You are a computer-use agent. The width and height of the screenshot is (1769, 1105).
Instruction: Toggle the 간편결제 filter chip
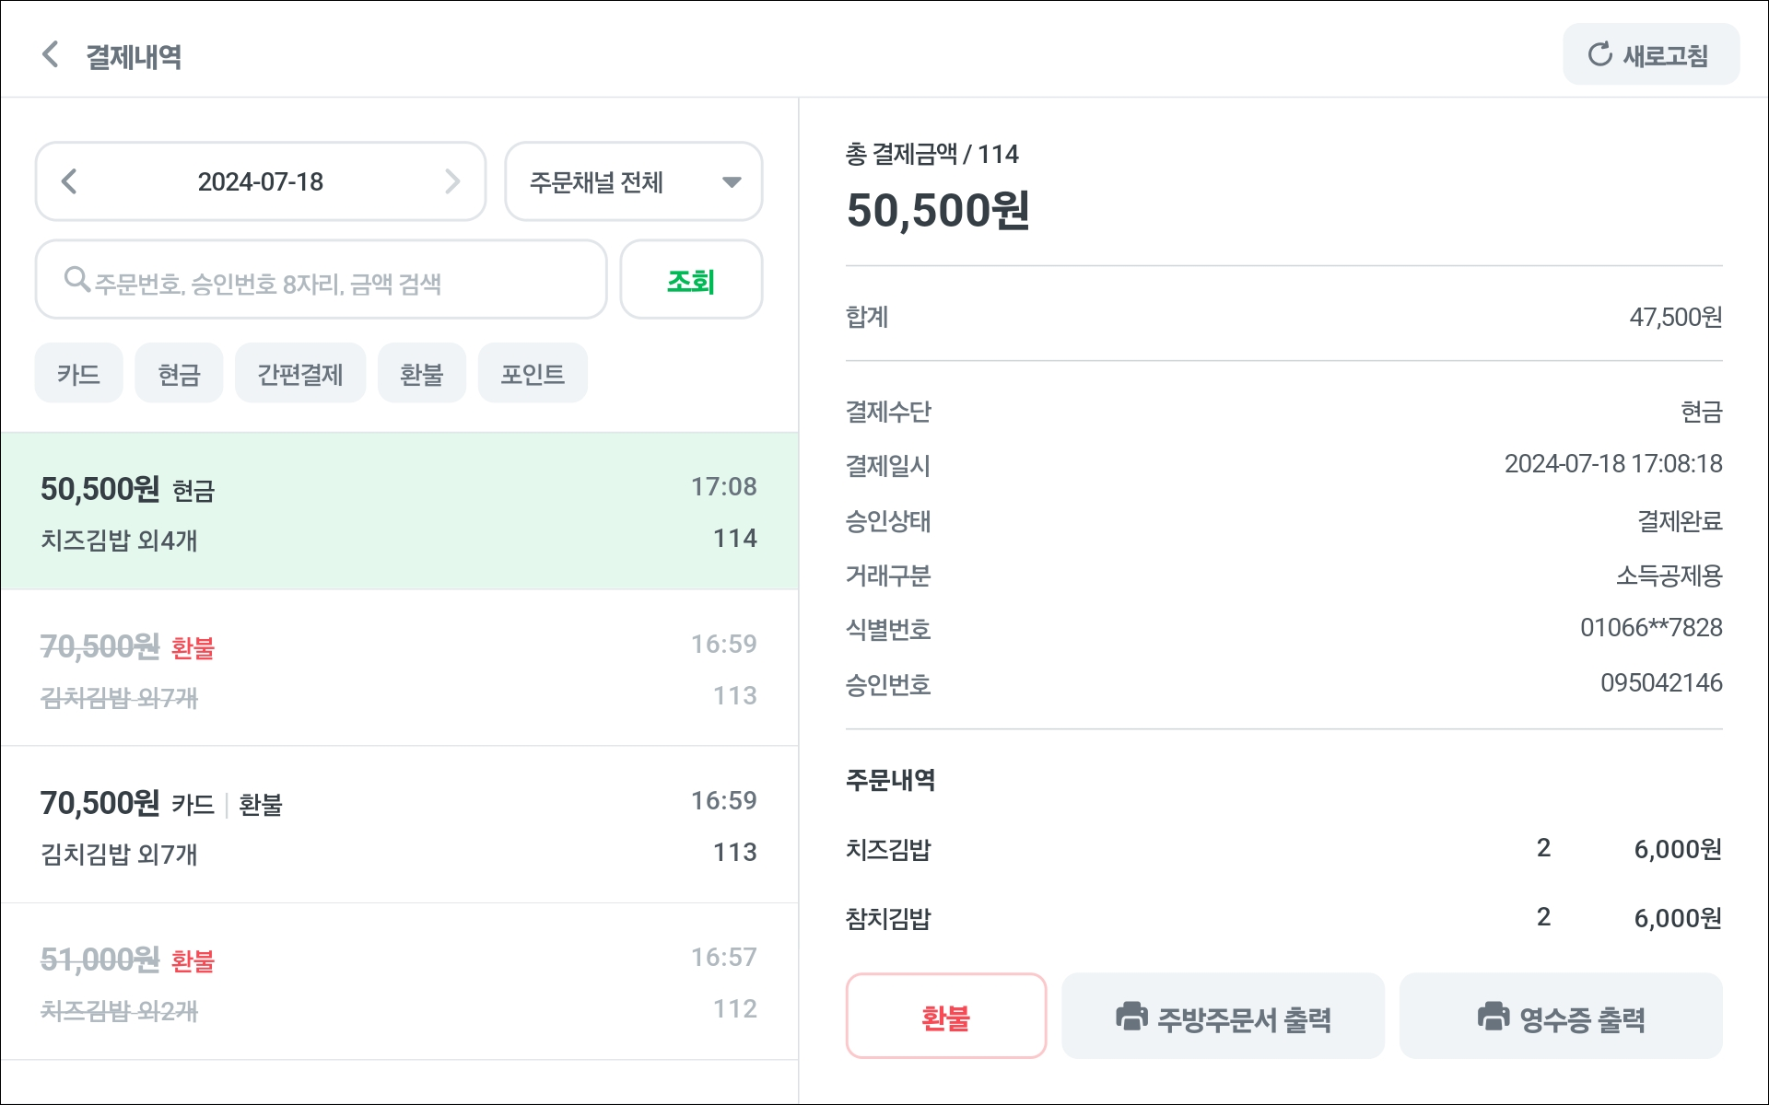coord(300,373)
